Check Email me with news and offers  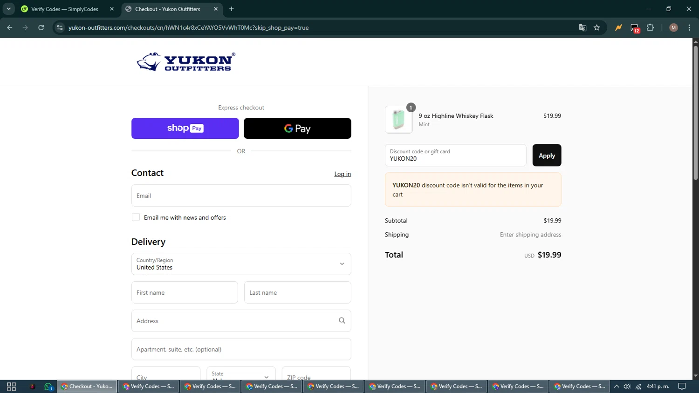136,217
